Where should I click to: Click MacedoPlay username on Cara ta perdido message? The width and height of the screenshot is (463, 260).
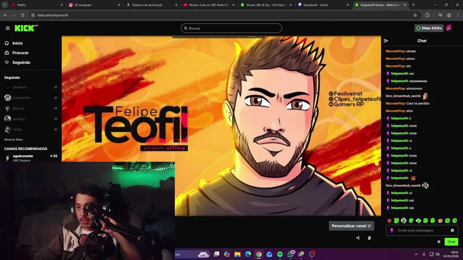(x=395, y=104)
